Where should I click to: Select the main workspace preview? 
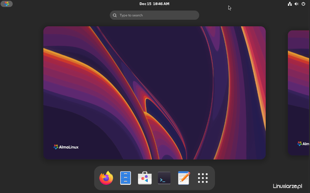154,93
